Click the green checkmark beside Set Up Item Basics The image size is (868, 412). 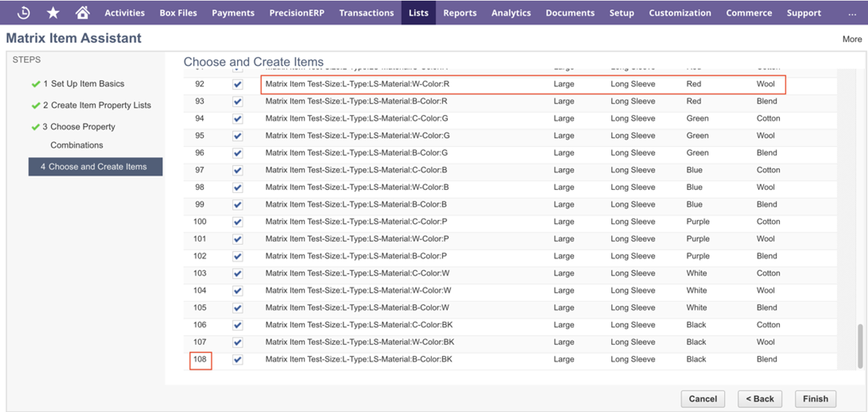(x=35, y=84)
